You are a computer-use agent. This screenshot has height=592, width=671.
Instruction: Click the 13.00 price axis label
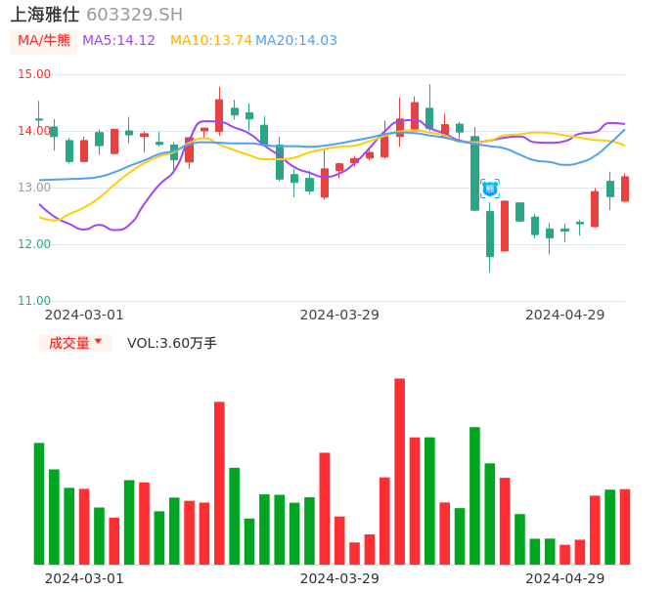[34, 188]
